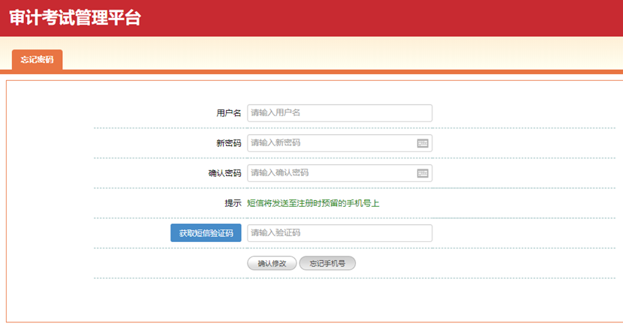The height and width of the screenshot is (326, 623).
Task: Select the 忘记手机号 button
Action: click(x=327, y=263)
